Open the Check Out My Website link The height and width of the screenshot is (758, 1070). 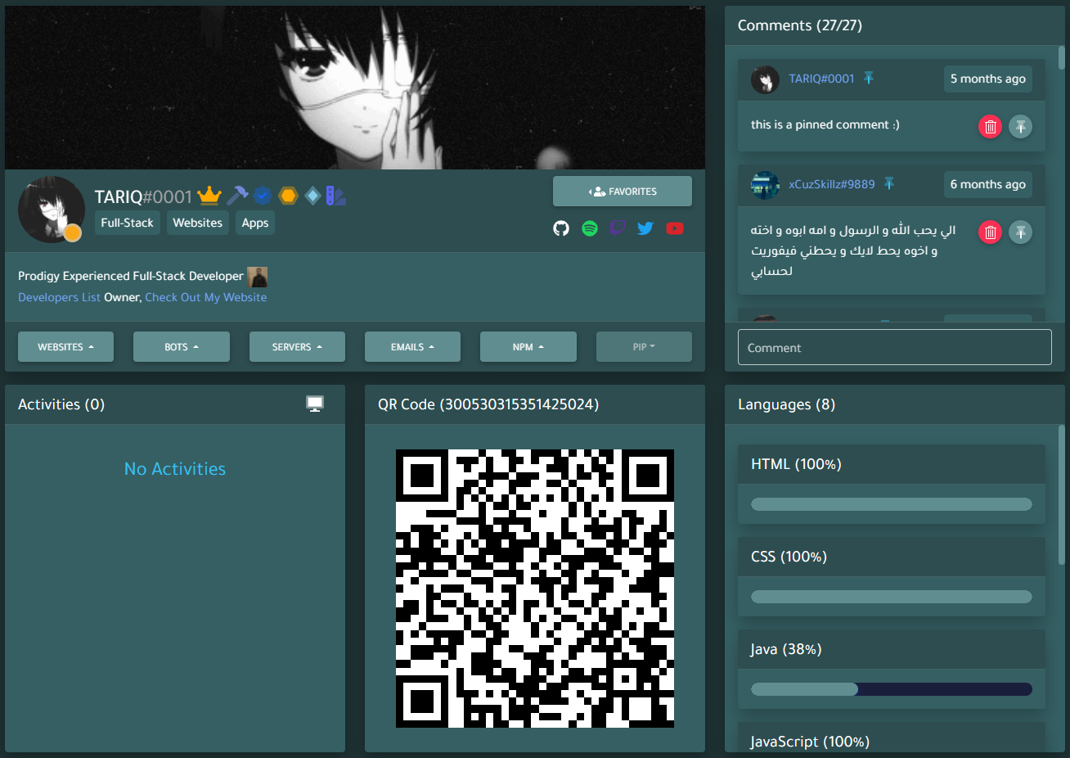pyautogui.click(x=206, y=297)
